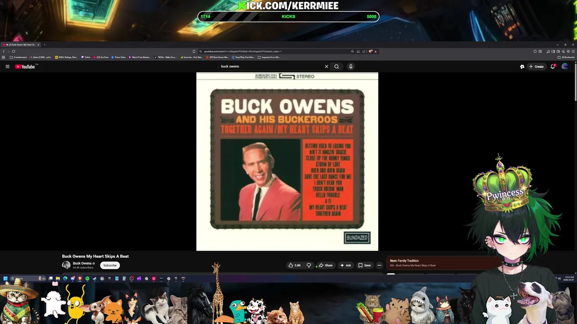The height and width of the screenshot is (324, 577).
Task: Open the All Bookmarks folder
Action: tap(566, 57)
